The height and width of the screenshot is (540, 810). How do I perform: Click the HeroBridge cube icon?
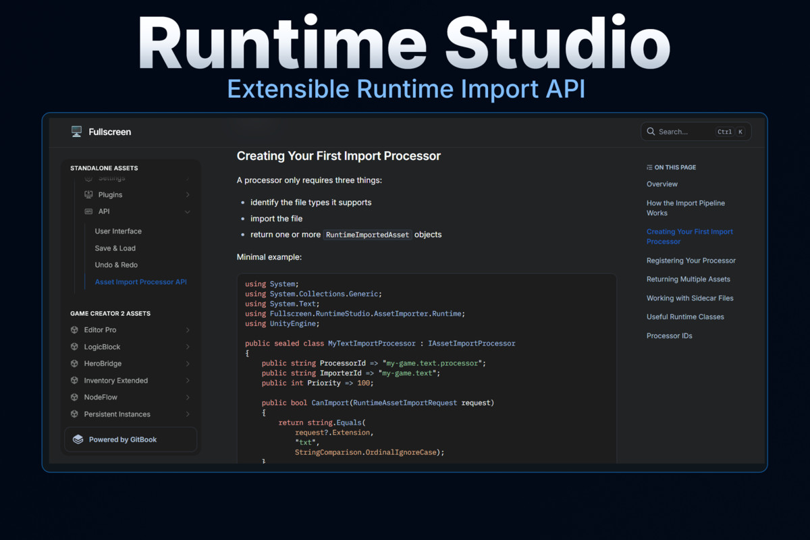[74, 364]
